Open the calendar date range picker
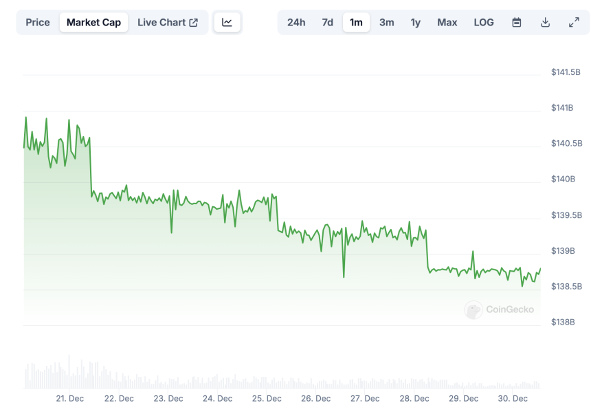This screenshot has height=416, width=591. [517, 23]
